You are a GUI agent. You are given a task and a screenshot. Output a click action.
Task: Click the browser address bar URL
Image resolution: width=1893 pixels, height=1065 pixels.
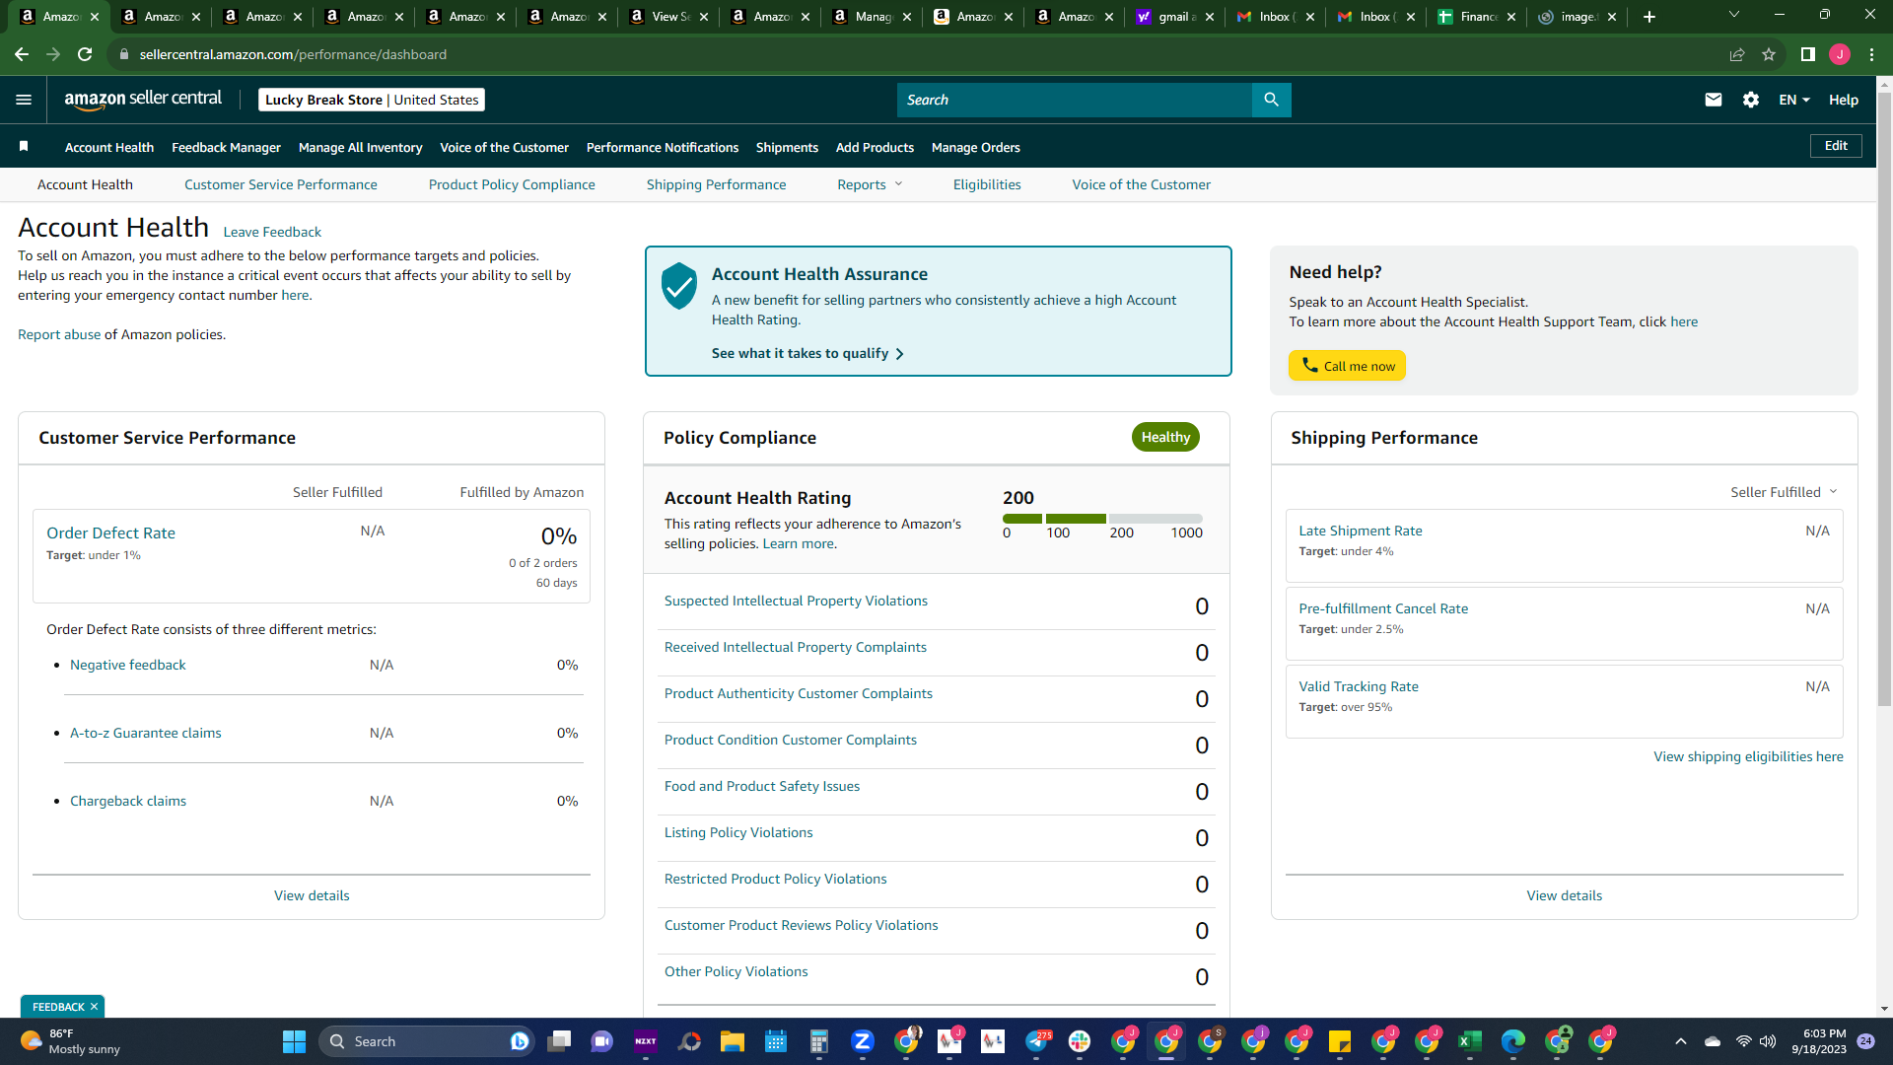293,54
